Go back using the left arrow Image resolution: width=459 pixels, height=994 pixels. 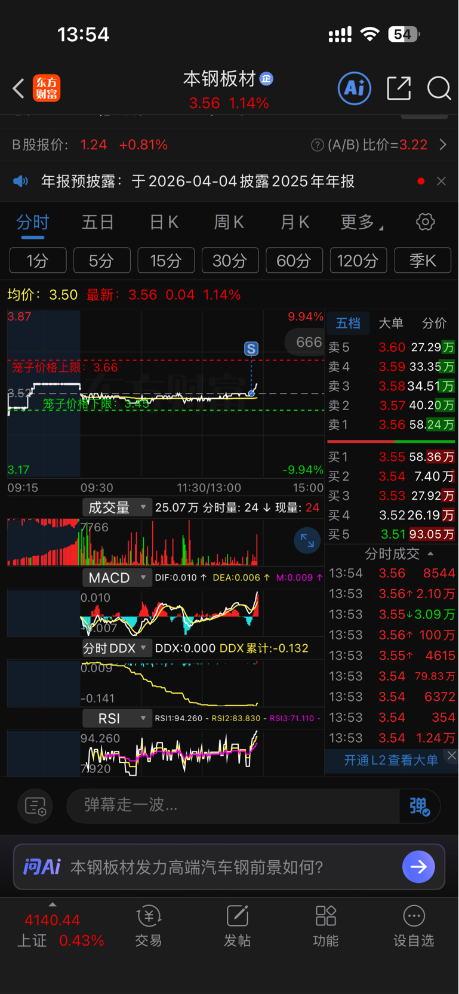tap(19, 88)
